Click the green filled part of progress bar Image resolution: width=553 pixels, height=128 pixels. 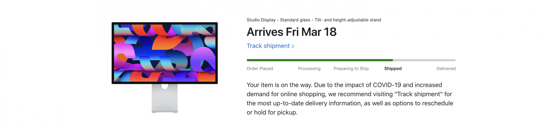tap(319, 60)
